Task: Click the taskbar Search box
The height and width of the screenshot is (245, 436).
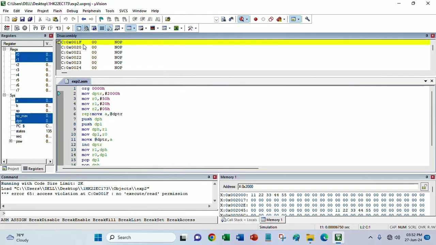Action: [141, 238]
